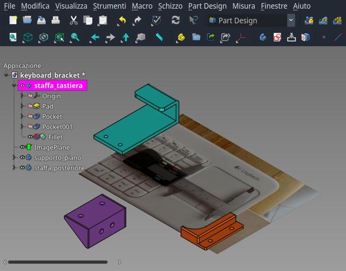The height and width of the screenshot is (271, 346).
Task: Click the Save document icon
Action: [42, 20]
